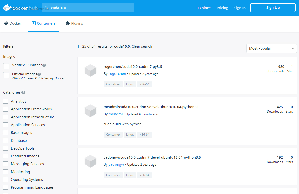
Task: Click the rogerchen image cube thumbnail
Action: (90, 70)
